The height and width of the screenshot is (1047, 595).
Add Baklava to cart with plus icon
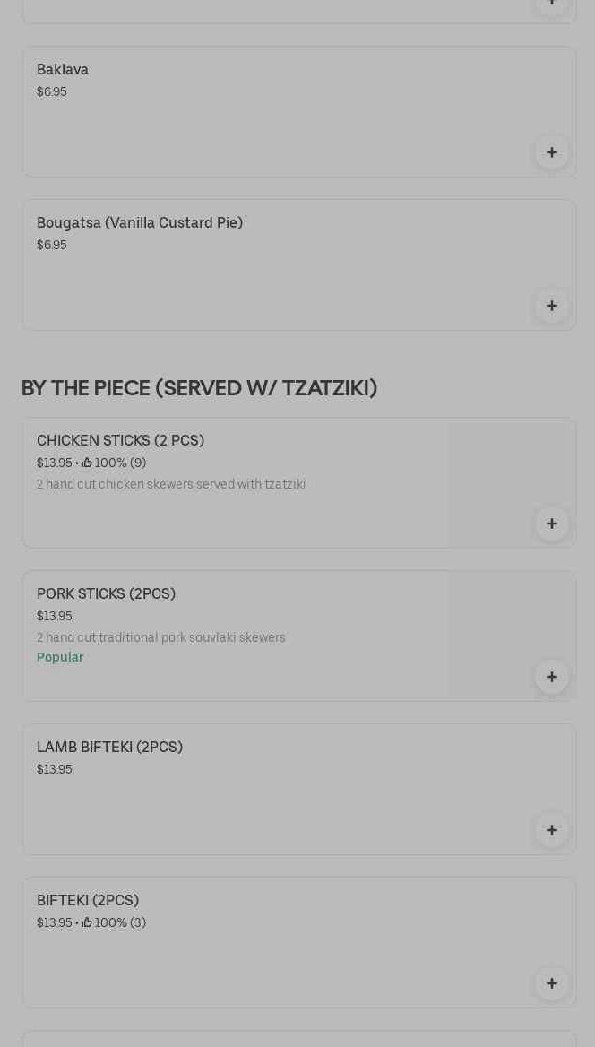[x=551, y=152]
